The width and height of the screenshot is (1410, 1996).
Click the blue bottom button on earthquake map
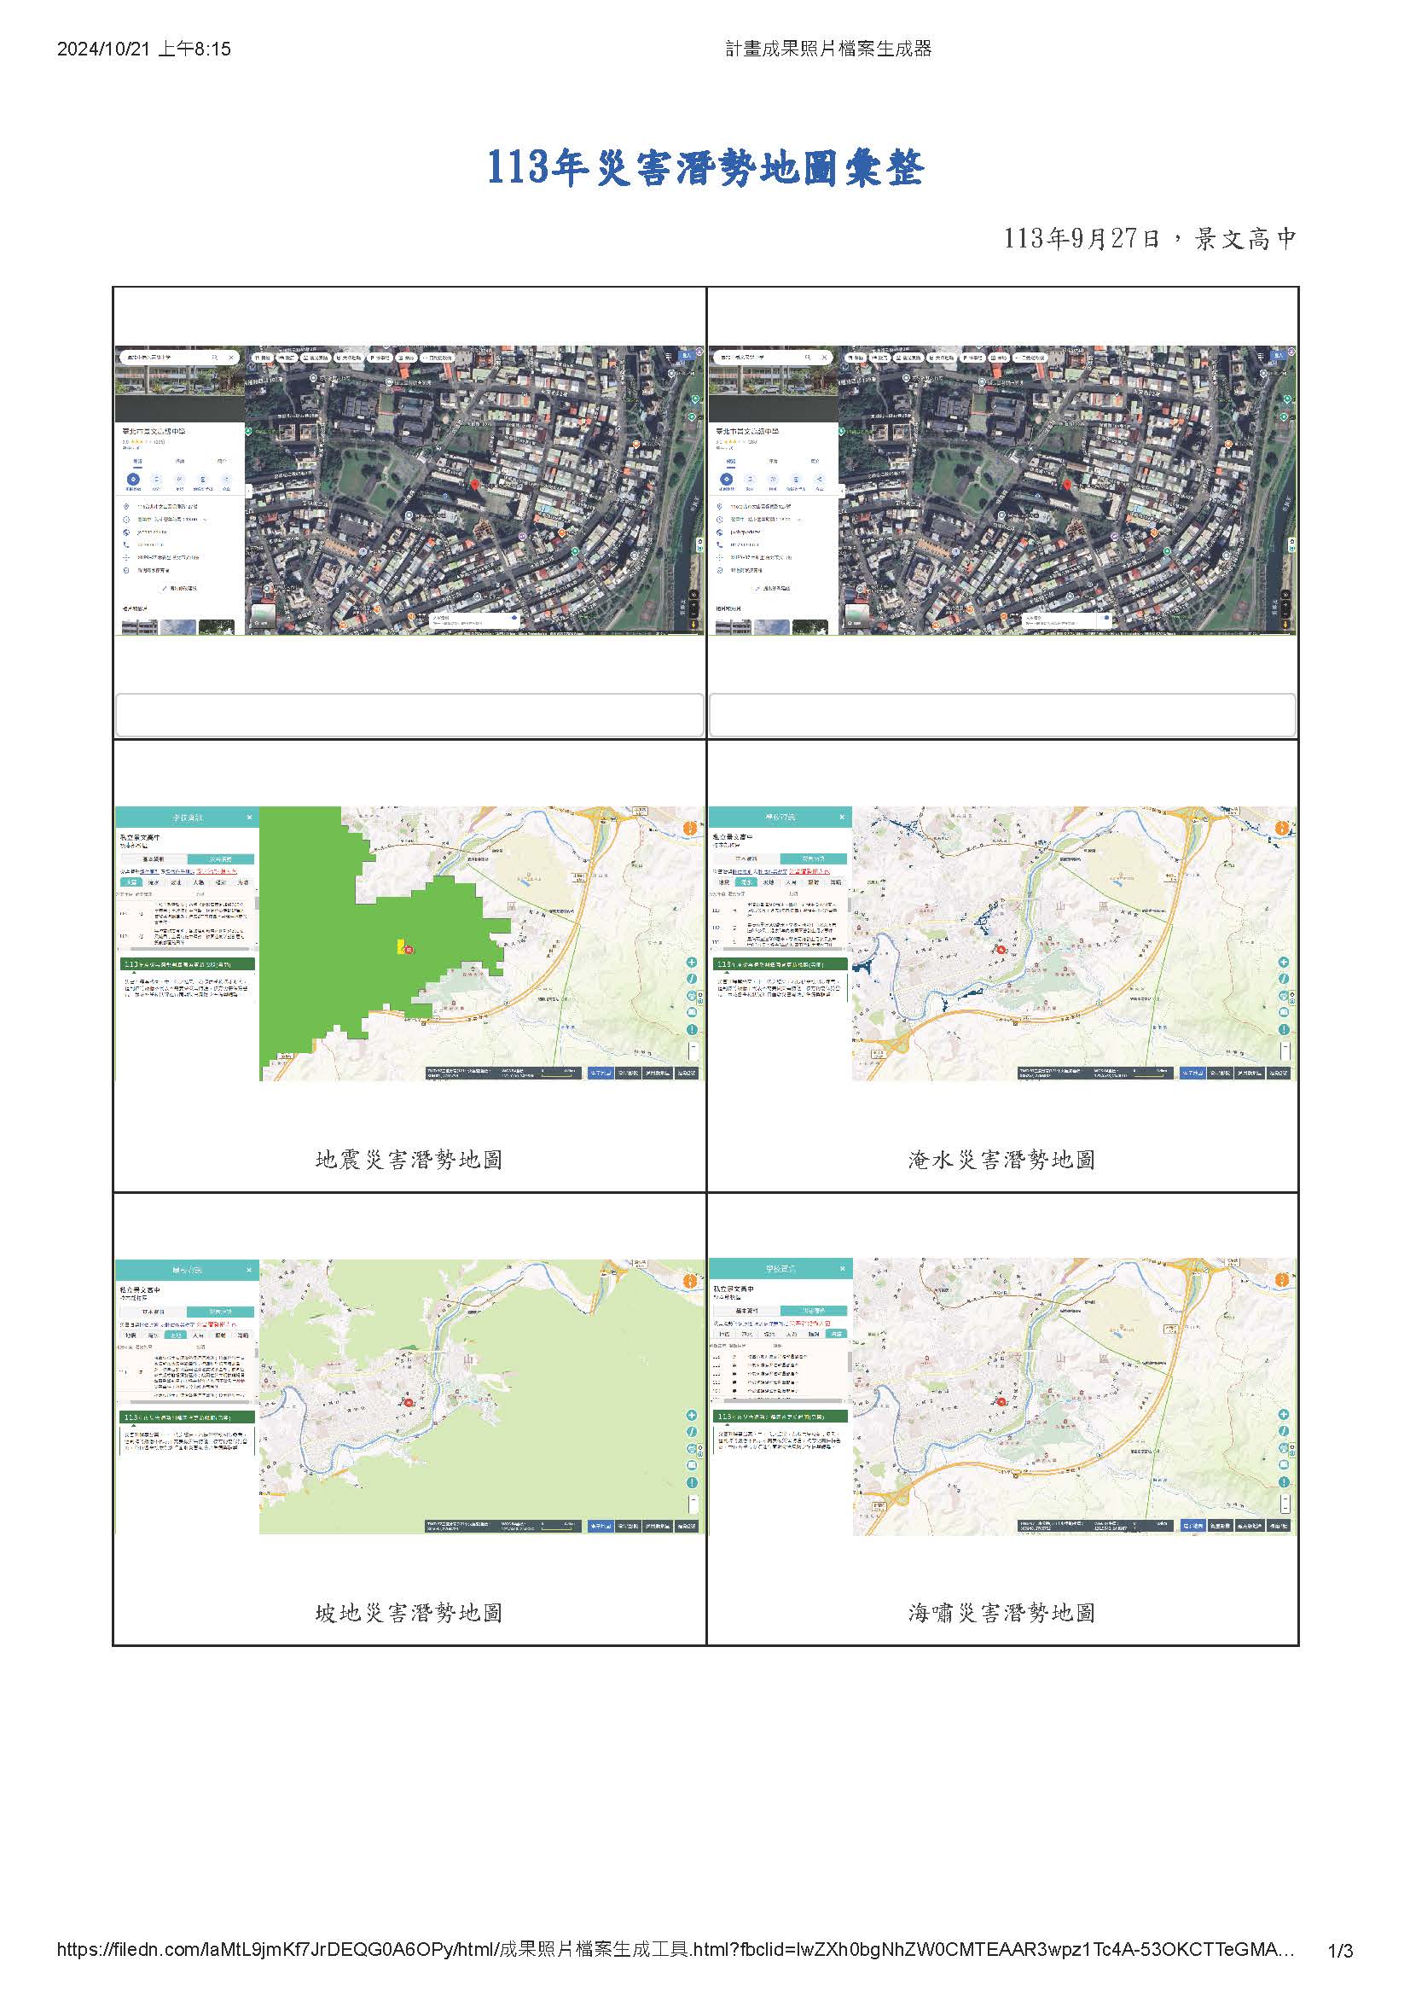(x=601, y=1073)
